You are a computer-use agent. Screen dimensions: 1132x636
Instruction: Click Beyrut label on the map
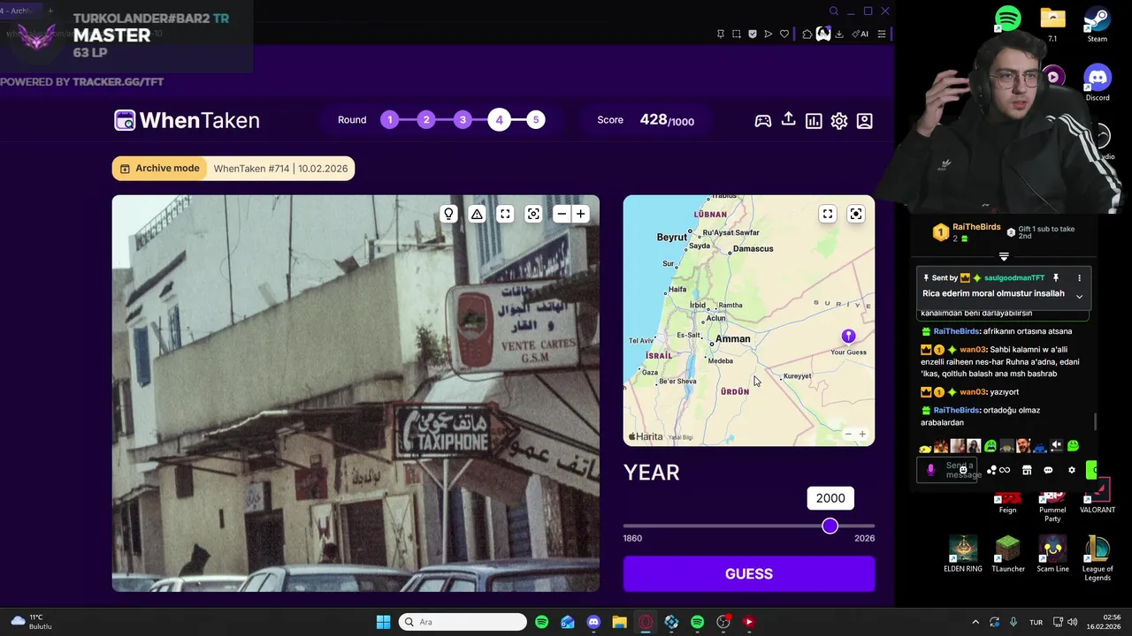pyautogui.click(x=672, y=238)
